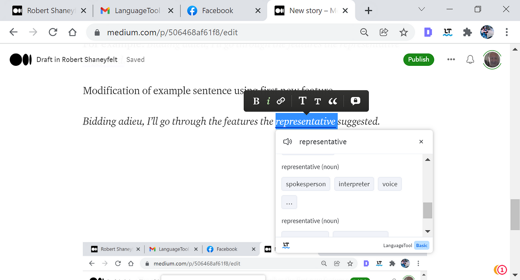Show more synonyms with ellipsis button
Viewport: 520px width, 280px height.
(x=289, y=202)
